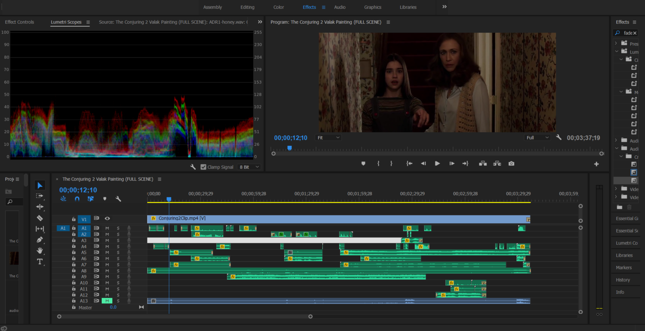Switch to Color workspace

pos(278,7)
